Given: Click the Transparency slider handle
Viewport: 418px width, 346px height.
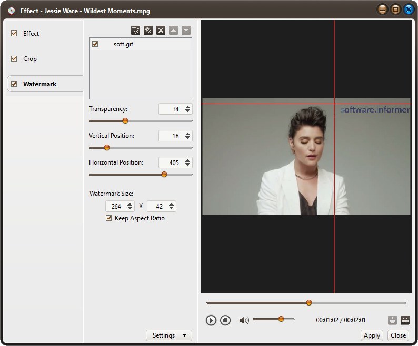Looking at the screenshot, I should pyautogui.click(x=125, y=120).
